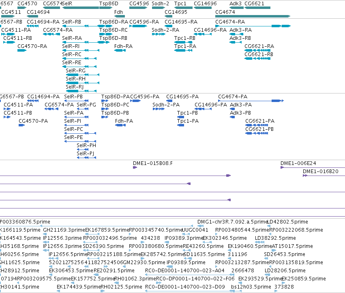Select transcript Tsp86D-RC
The width and height of the screenshot is (345, 293).
click(114, 30)
